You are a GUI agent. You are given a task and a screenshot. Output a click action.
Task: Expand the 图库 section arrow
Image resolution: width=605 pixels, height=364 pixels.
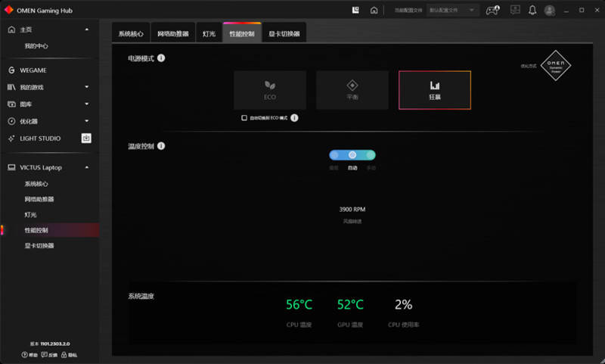(x=87, y=104)
